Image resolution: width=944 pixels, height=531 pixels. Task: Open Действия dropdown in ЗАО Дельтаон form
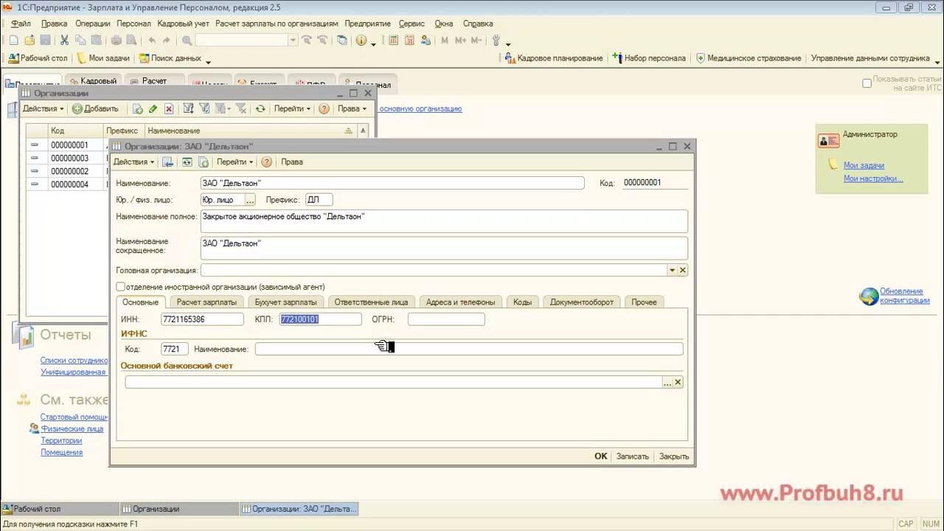click(x=133, y=162)
